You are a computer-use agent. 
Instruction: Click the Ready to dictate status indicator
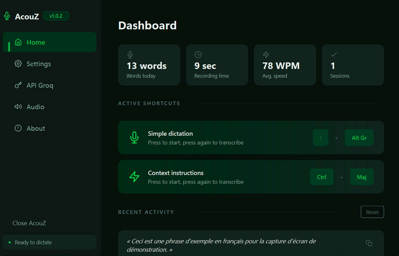point(30,242)
